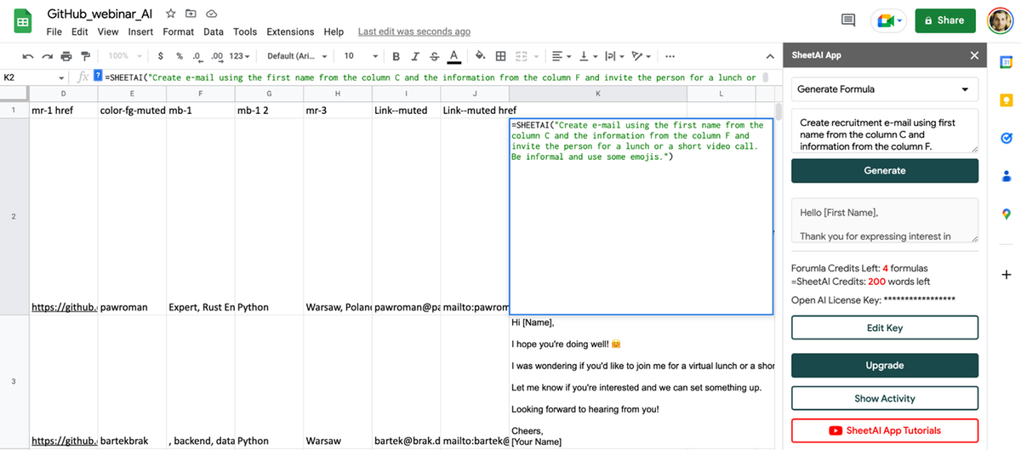Image resolution: width=1021 pixels, height=450 pixels.
Task: Click the Show Activity button
Action: coord(885,398)
